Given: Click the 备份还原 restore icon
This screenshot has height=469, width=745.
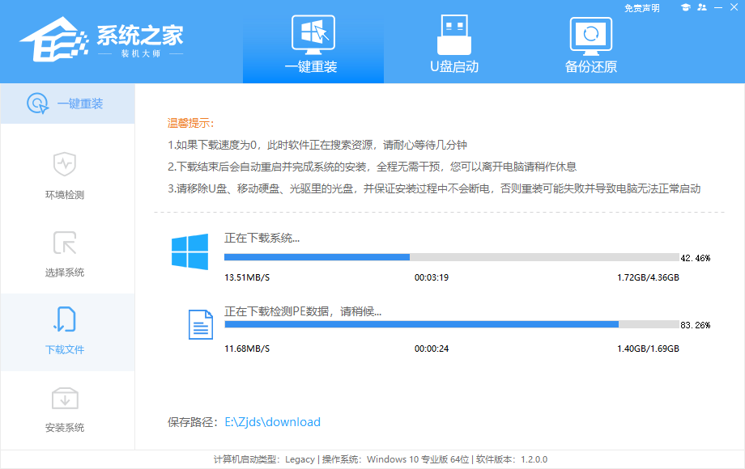Looking at the screenshot, I should click(x=592, y=34).
